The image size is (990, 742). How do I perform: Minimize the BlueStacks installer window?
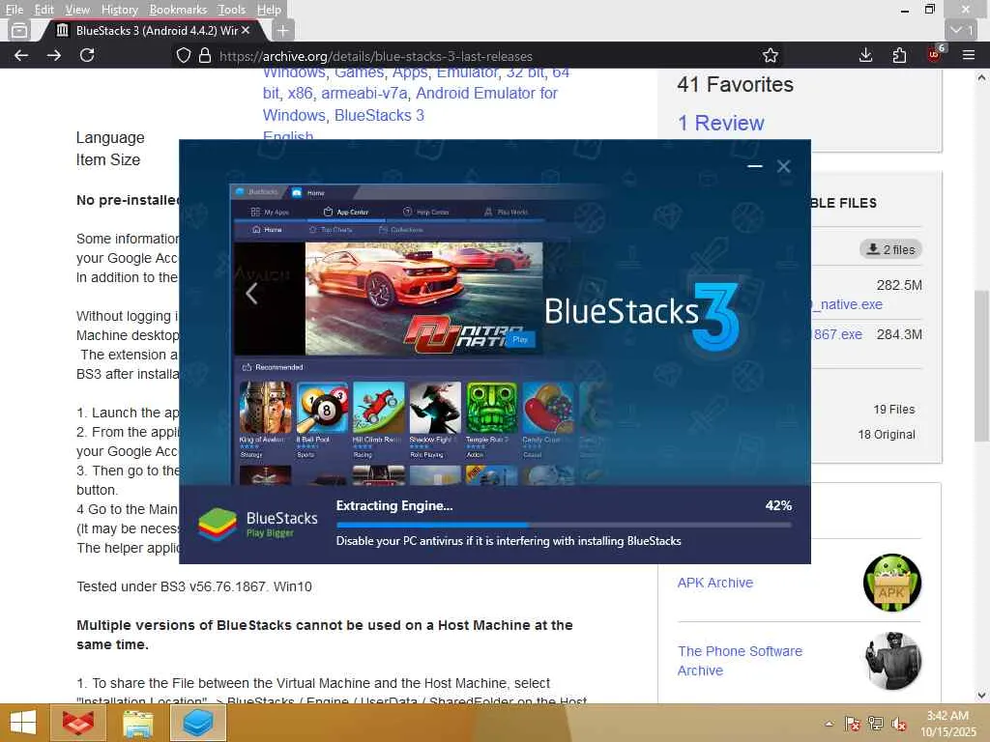tap(754, 166)
